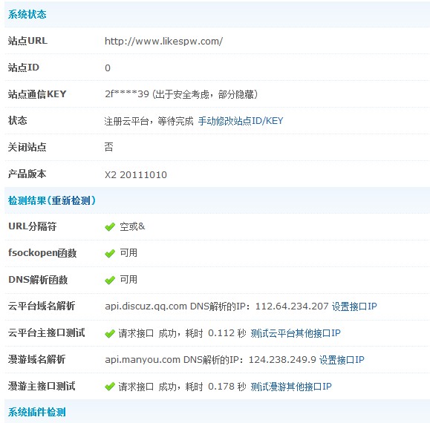Click 重新检测 in the results header

[x=71, y=200]
